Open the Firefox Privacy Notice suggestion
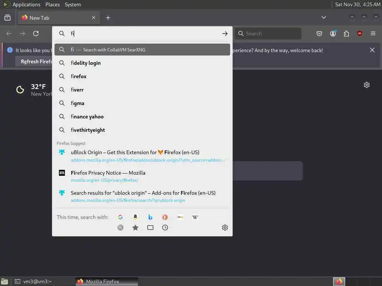Viewport: 382px width, 286px height. (142, 176)
